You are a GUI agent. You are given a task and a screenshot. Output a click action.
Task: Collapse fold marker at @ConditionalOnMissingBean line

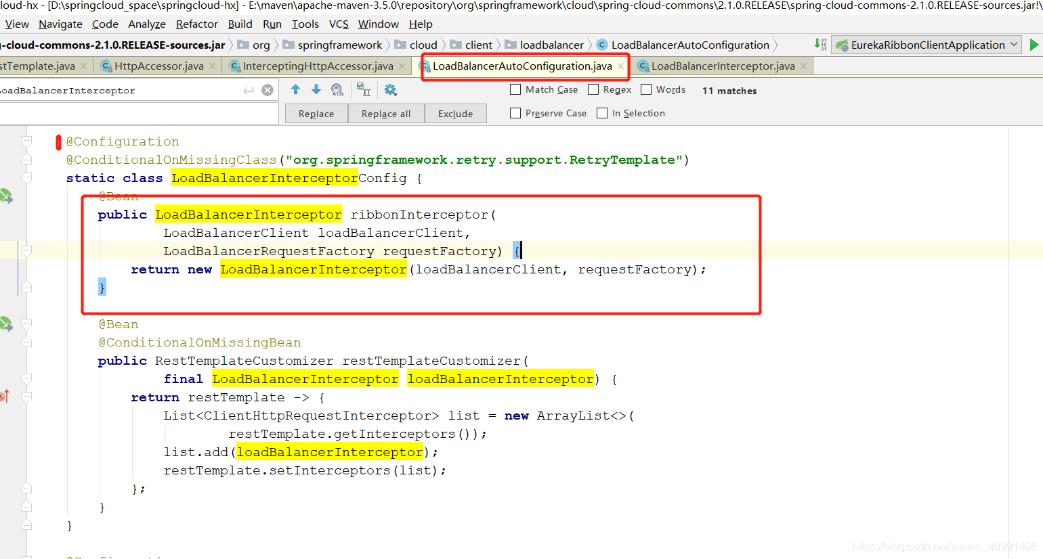[x=26, y=342]
